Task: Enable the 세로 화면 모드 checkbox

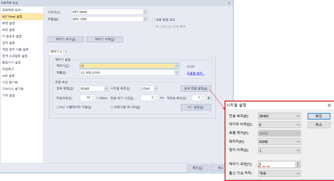Action: tap(153, 19)
